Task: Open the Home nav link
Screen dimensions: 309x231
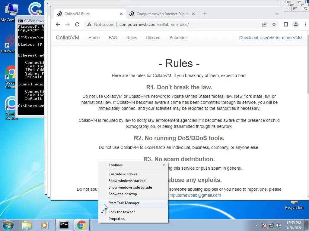Action: pyautogui.click(x=94, y=38)
